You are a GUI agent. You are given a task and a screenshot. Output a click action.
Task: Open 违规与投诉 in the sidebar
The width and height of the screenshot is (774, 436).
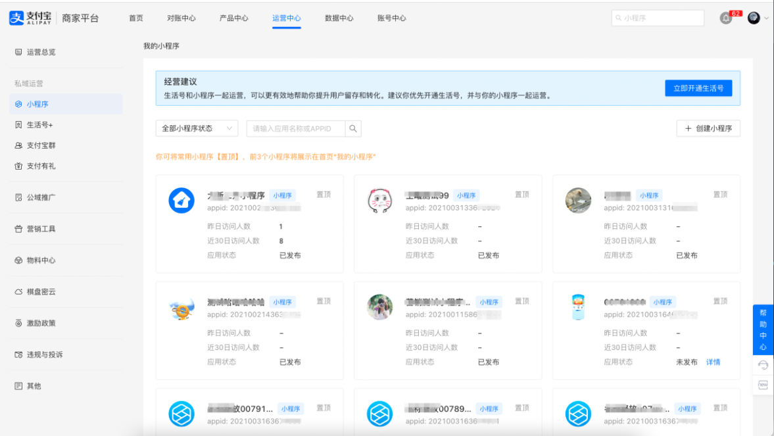[x=45, y=354]
